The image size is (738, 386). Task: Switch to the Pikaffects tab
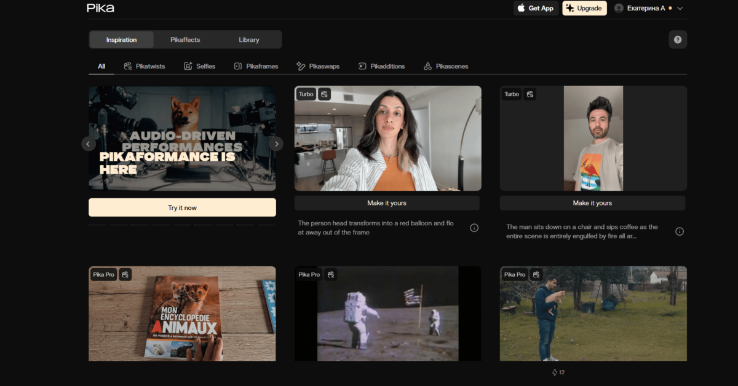point(185,40)
